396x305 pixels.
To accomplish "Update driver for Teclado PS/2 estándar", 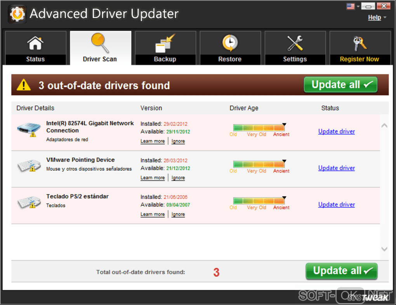I will 336,204.
